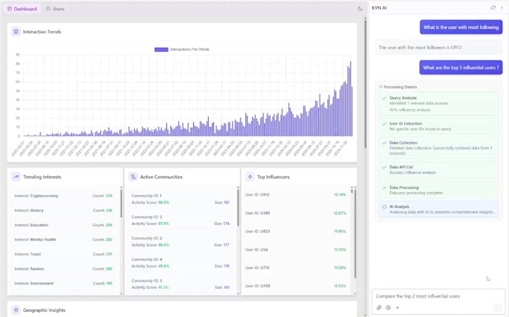This screenshot has width=509, height=317.
Task: Click the attachment paperclip icon
Action: tap(379, 307)
